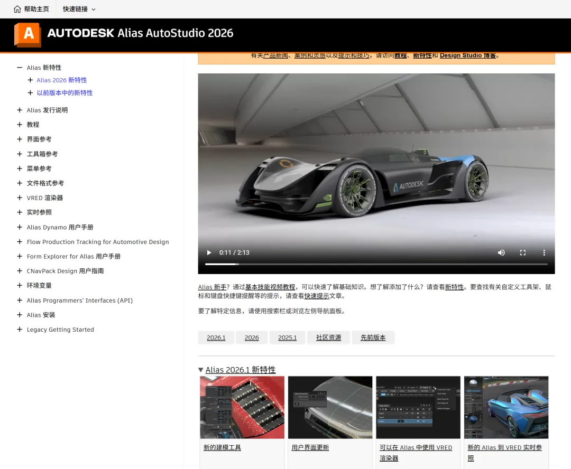The width and height of the screenshot is (571, 469).
Task: Open the 新的建模工具 thumbnail image
Action: 242,407
